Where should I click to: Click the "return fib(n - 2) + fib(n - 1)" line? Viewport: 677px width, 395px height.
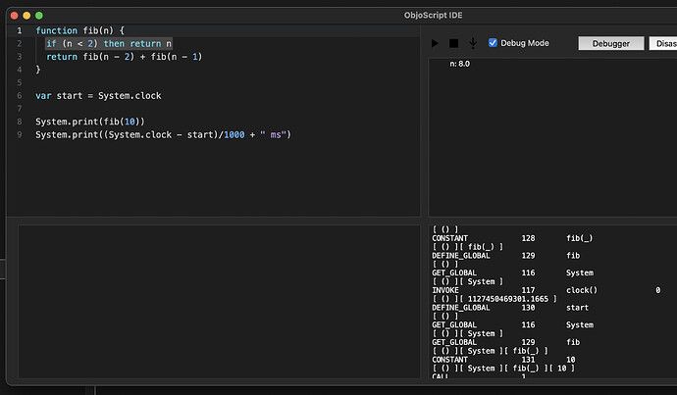tap(124, 57)
